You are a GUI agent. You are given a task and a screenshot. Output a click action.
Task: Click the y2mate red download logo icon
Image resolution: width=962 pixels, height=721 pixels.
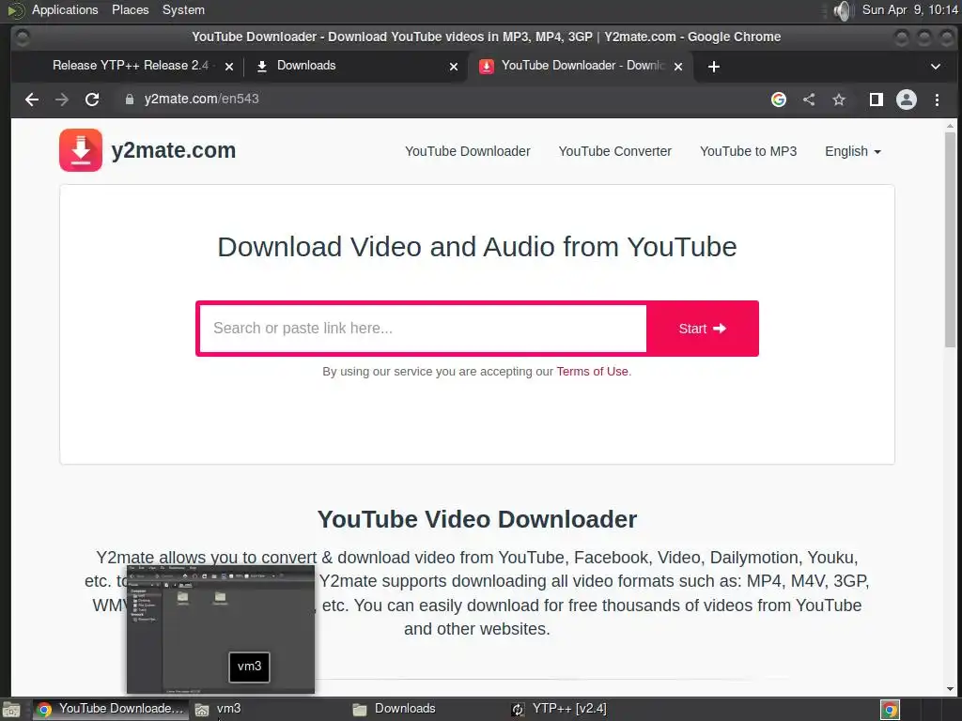pyautogui.click(x=81, y=150)
